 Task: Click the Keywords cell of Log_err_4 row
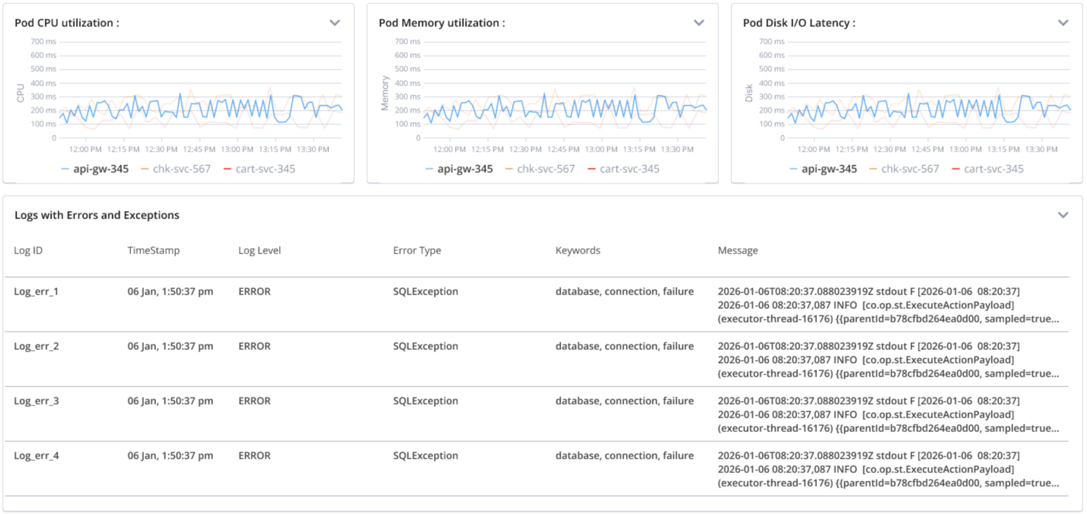624,455
